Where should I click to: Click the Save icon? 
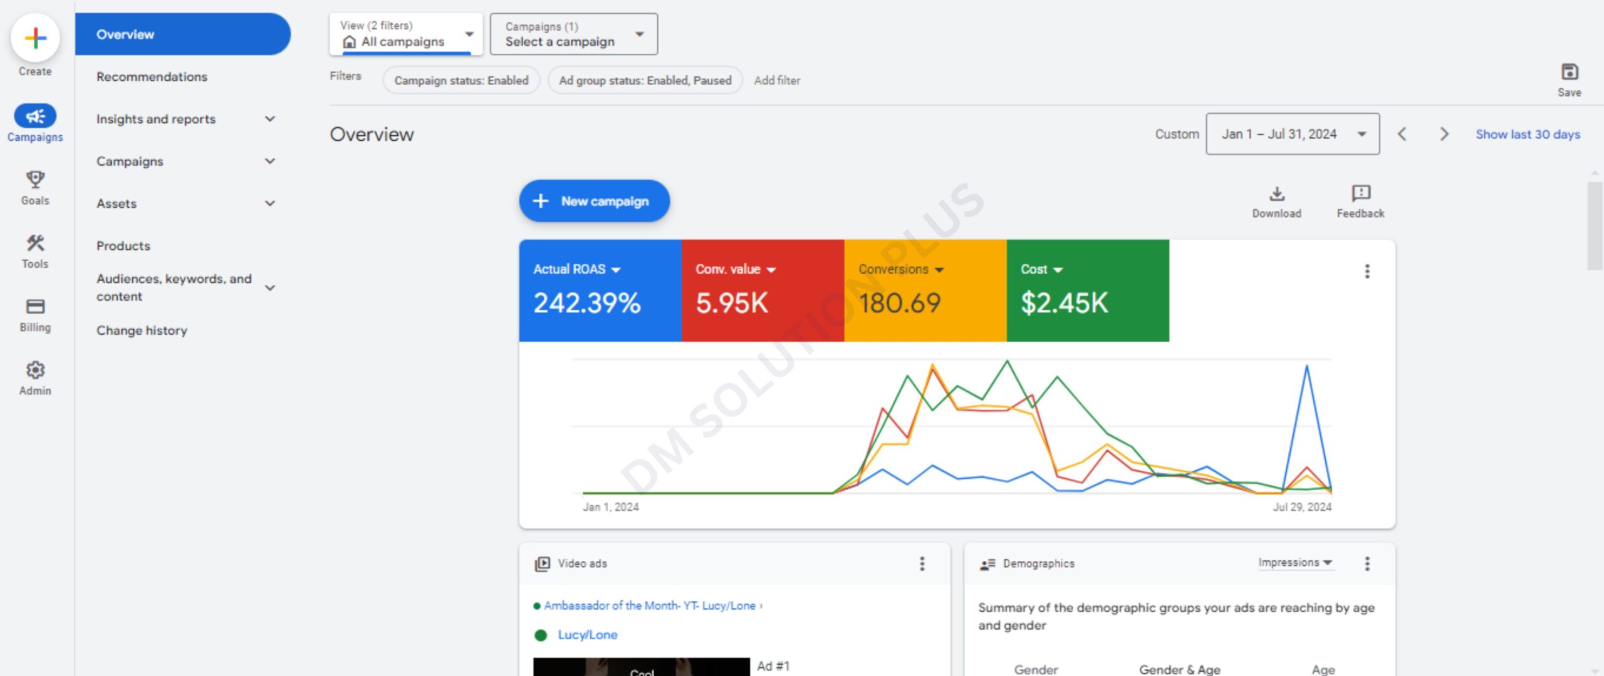point(1569,73)
